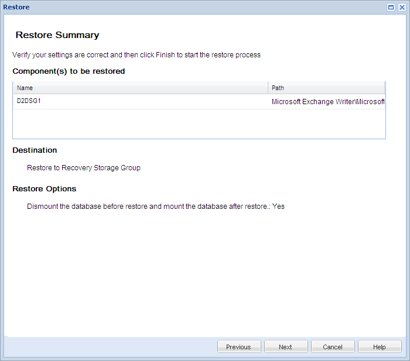
Task: Sort components by Name column header
Action: click(x=141, y=88)
